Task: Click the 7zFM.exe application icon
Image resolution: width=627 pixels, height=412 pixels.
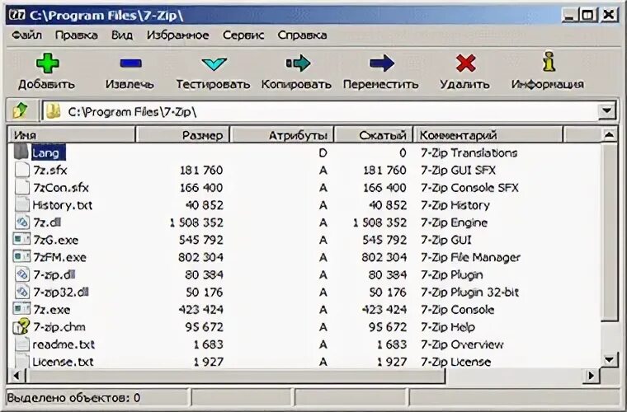Action: pyautogui.click(x=21, y=257)
